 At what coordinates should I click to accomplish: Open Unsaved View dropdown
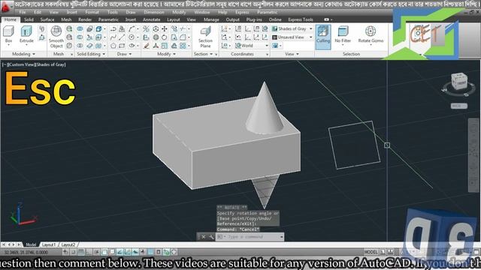click(x=292, y=37)
